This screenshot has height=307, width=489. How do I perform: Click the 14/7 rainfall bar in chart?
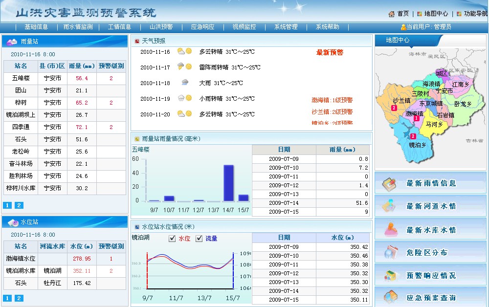[228, 183]
